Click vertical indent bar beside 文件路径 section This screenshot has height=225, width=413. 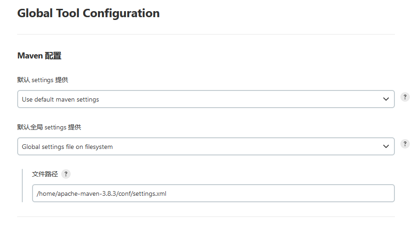click(x=22, y=186)
